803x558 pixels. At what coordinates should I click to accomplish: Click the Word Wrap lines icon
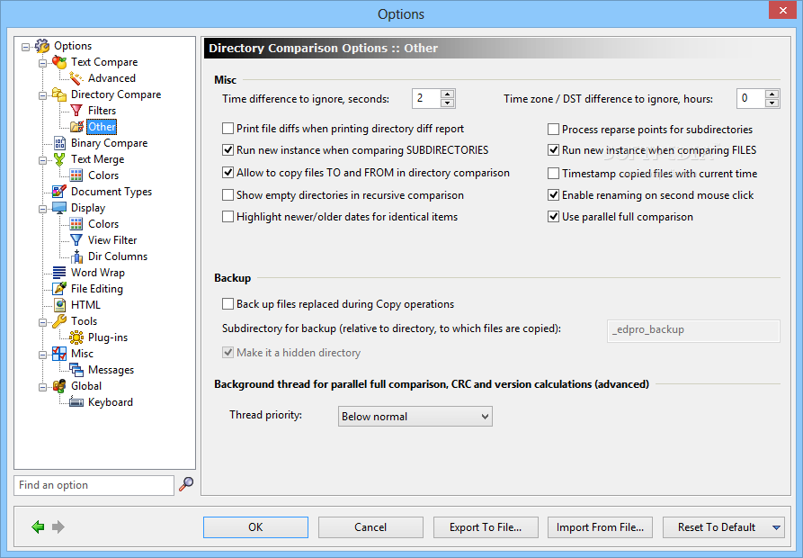(59, 273)
